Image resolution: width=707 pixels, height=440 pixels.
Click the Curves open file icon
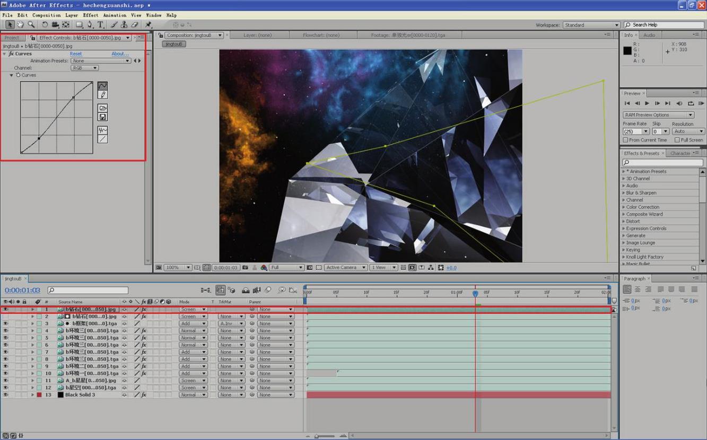[103, 108]
